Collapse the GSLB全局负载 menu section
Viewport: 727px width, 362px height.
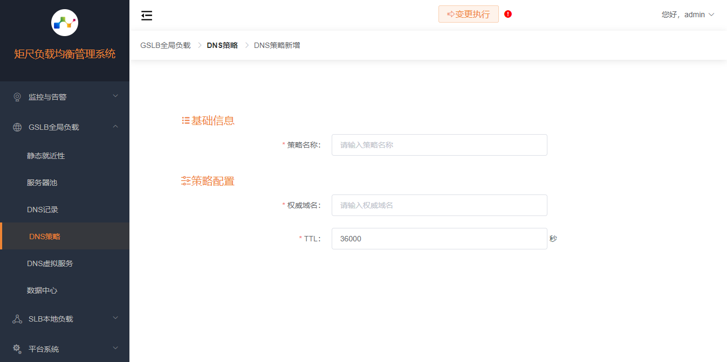65,127
